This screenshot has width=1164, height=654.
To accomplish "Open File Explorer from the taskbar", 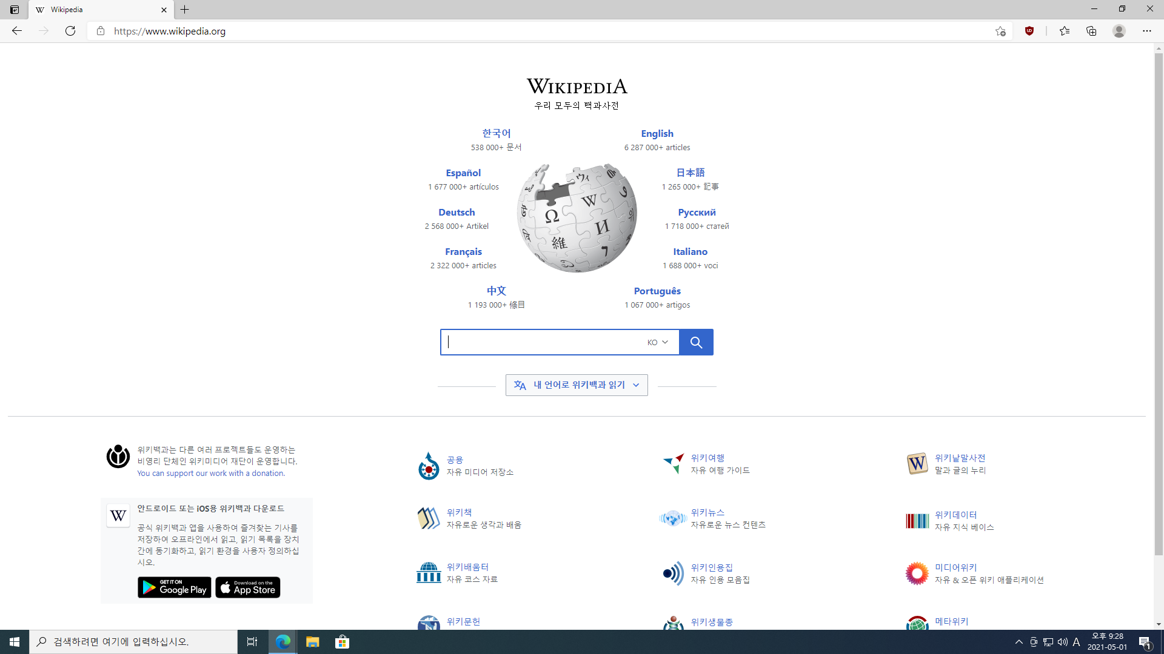I will click(x=312, y=642).
